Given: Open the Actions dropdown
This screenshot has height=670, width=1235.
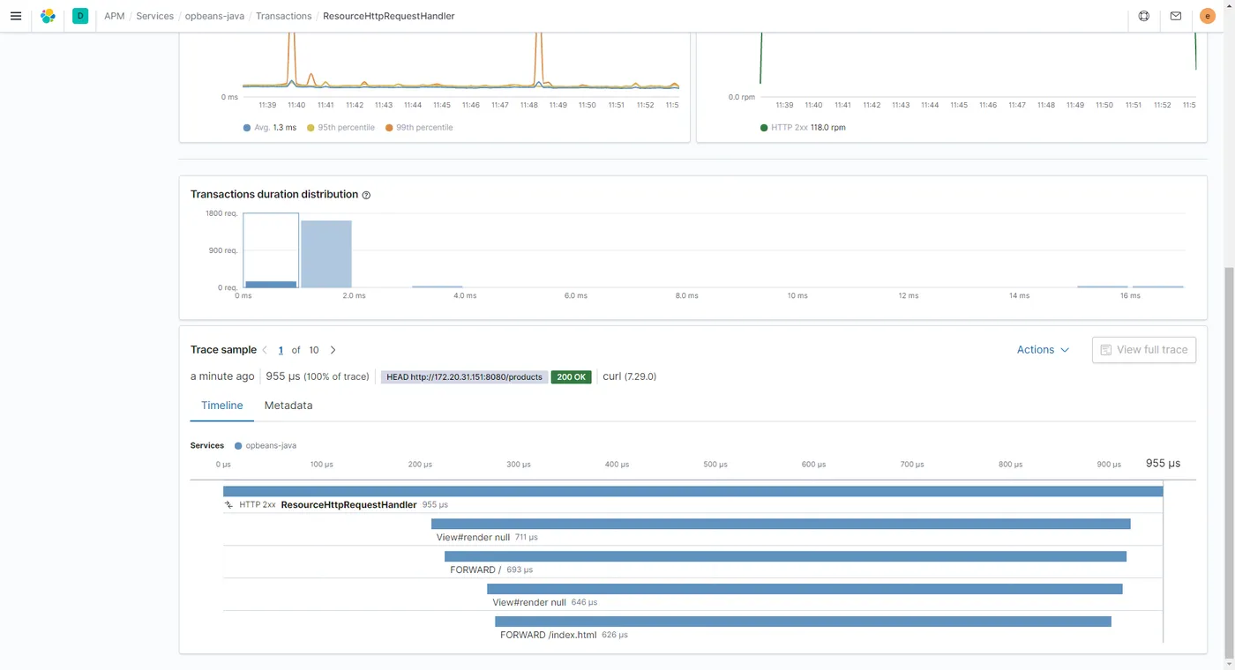Looking at the screenshot, I should (x=1043, y=350).
